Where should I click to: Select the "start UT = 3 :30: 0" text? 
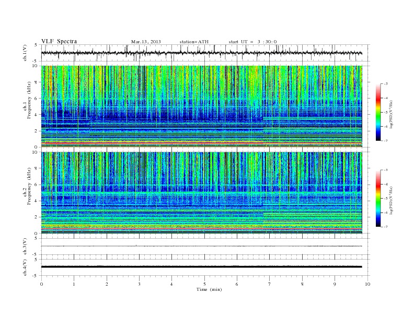(252, 42)
